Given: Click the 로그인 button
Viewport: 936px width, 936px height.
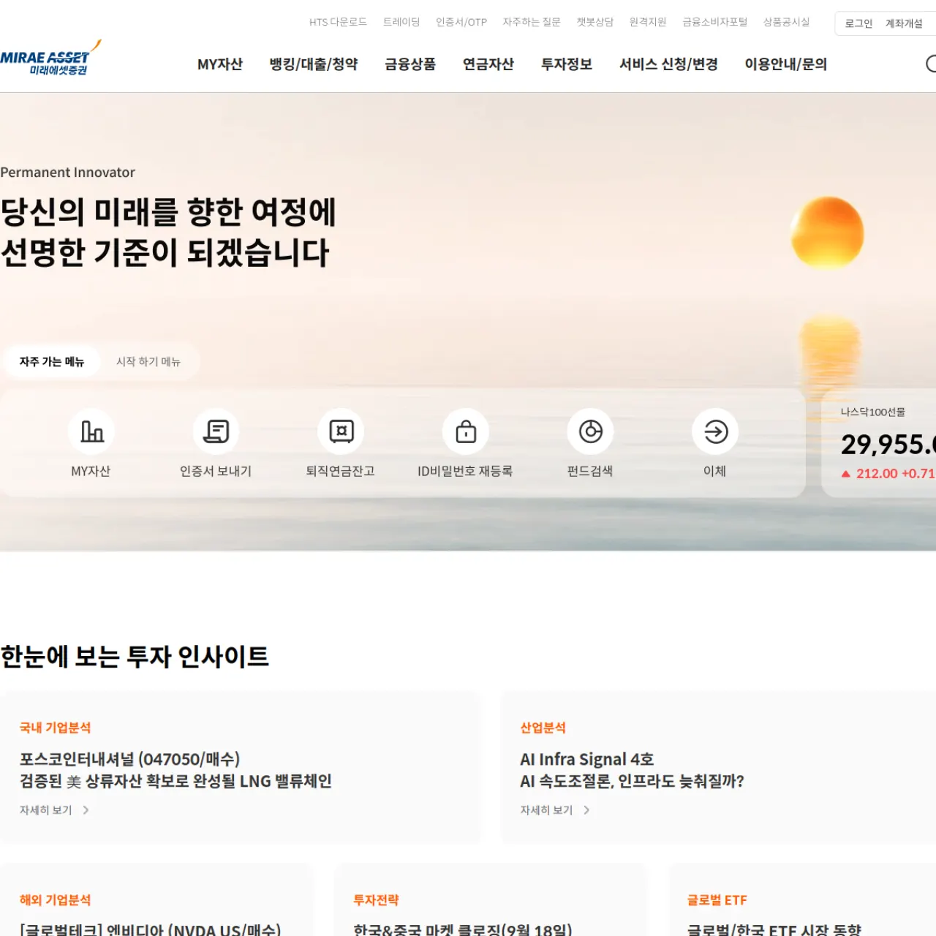Looking at the screenshot, I should point(859,23).
